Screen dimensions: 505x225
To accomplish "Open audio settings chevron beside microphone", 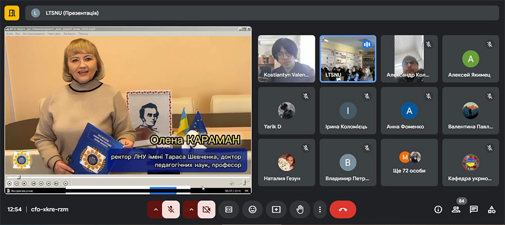I will pos(155,209).
